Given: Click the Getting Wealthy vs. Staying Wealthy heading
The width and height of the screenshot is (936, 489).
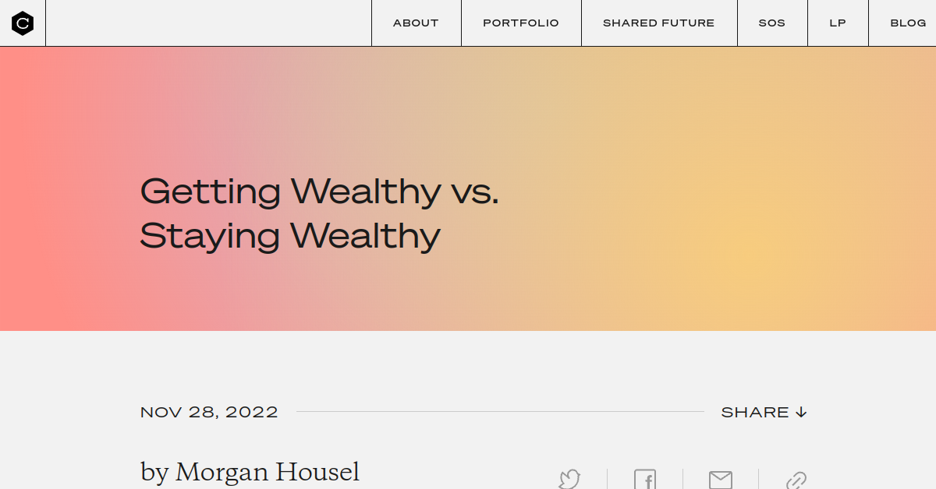Looking at the screenshot, I should coord(319,213).
